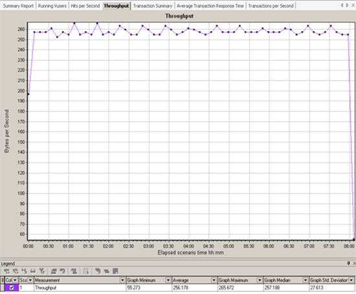356x294 pixels.
Task: Click the purple color cell of Throughput row
Action: [x=12, y=288]
